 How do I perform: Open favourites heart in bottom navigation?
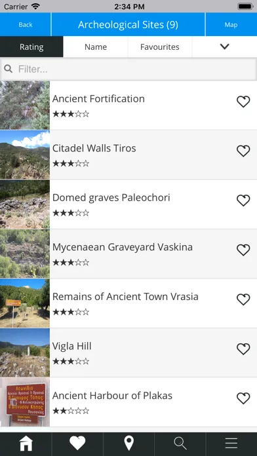[77, 444]
